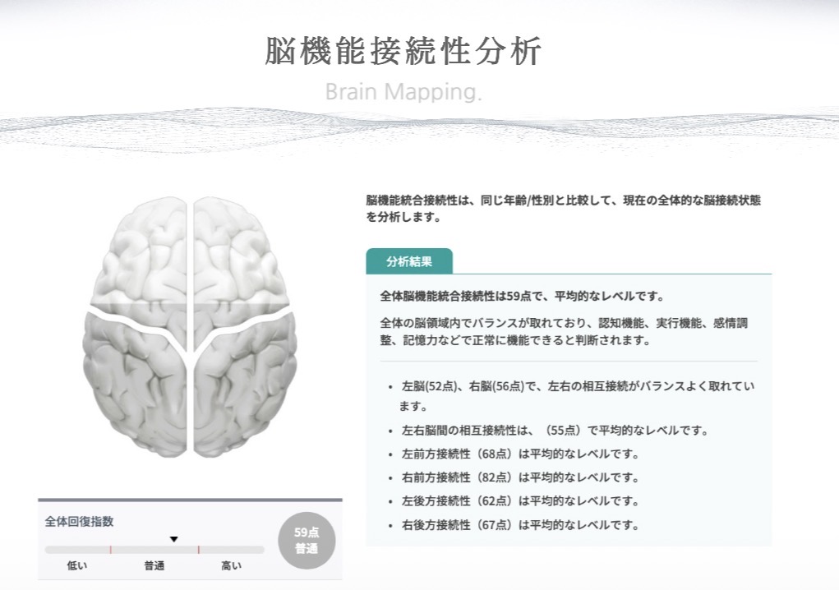Click the first red tick on the score bar

(111, 550)
